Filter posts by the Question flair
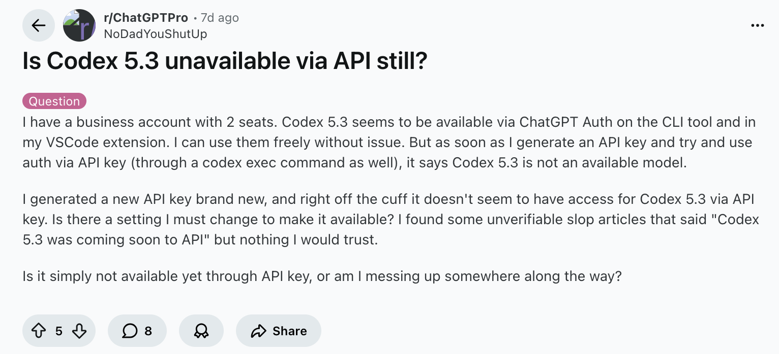Viewport: 779px width, 354px height. pos(54,101)
